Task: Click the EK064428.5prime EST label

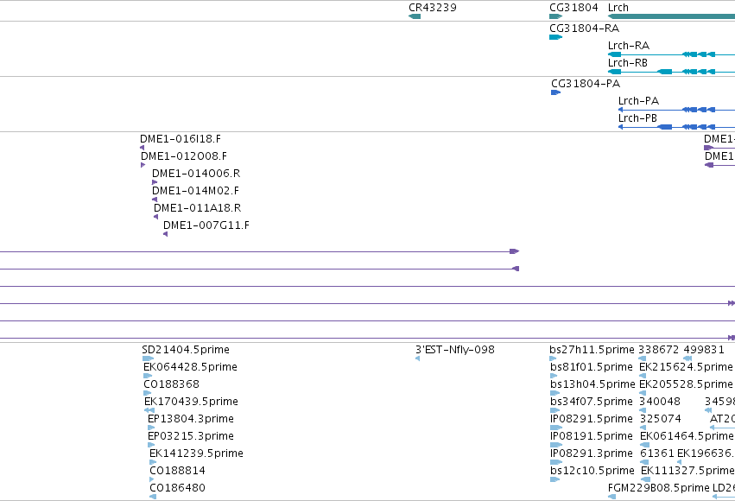Action: click(190, 367)
